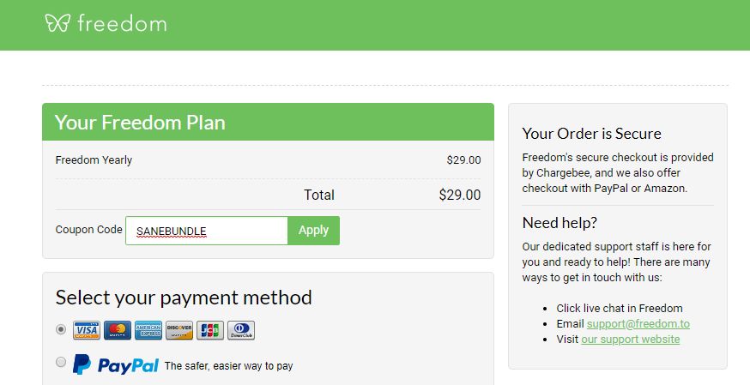The height and width of the screenshot is (385, 750).
Task: Click the PayPal logo
Action: [116, 364]
